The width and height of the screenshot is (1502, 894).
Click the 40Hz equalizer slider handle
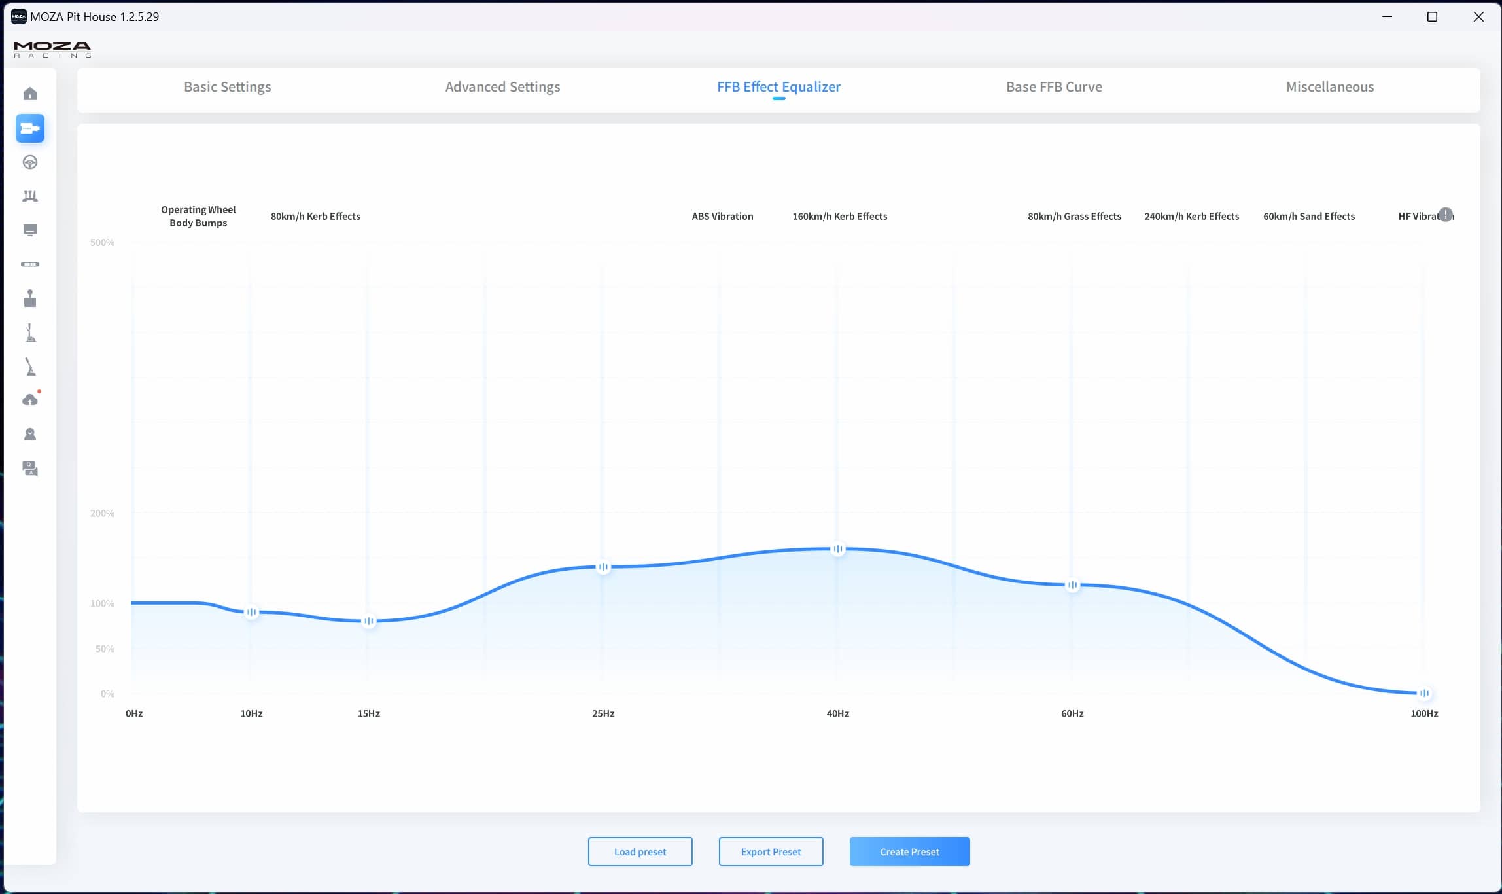tap(838, 549)
